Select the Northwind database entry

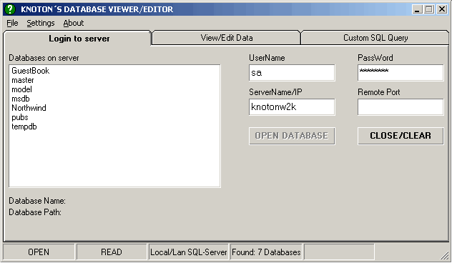pyautogui.click(x=29, y=108)
